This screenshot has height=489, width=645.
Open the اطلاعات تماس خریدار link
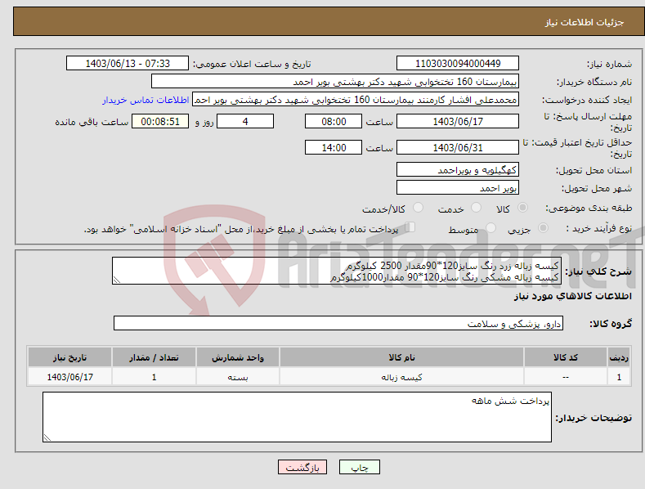[x=146, y=100]
